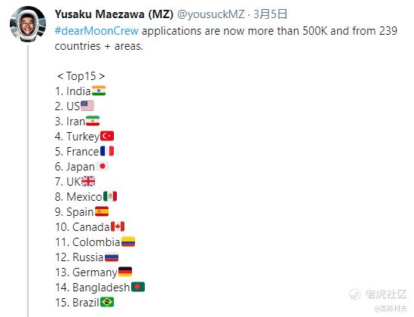Click the Canada flag emoji
This screenshot has width=414, height=317.
[118, 226]
